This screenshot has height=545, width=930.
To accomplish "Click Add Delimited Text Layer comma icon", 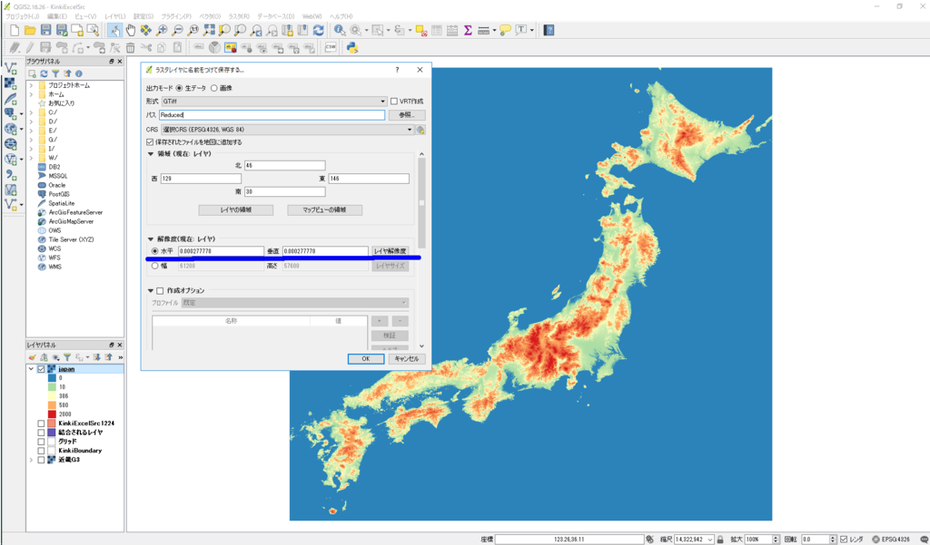I will 10,174.
